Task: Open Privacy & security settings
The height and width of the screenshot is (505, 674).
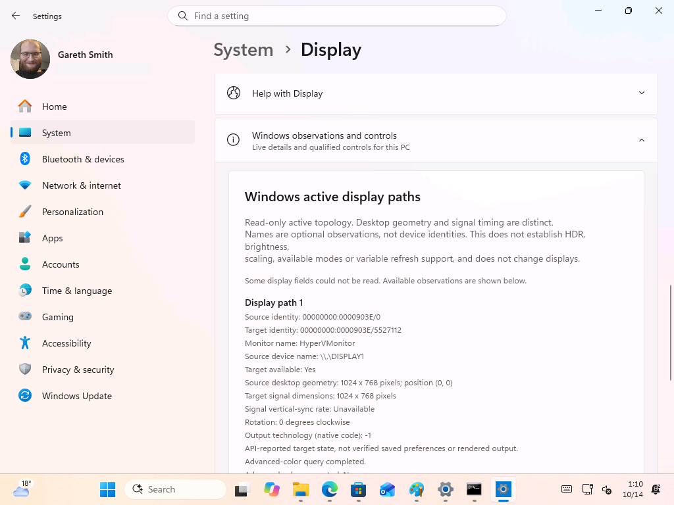Action: click(x=102, y=370)
